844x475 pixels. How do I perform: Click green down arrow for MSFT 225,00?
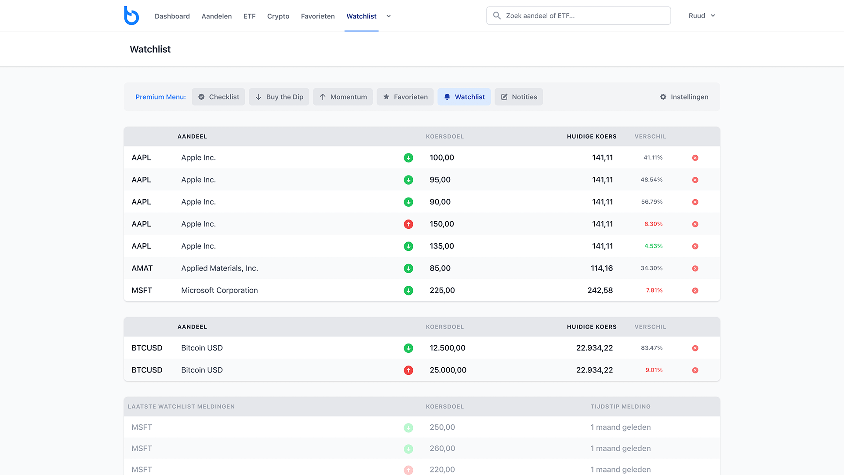pyautogui.click(x=408, y=291)
